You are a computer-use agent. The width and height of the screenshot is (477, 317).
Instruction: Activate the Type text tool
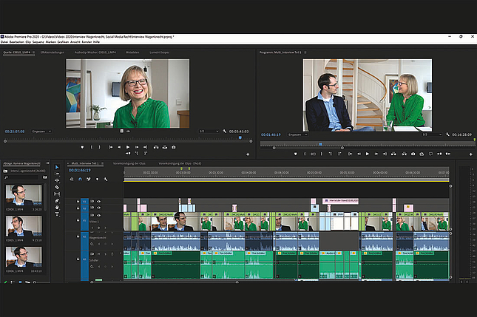tap(57, 214)
